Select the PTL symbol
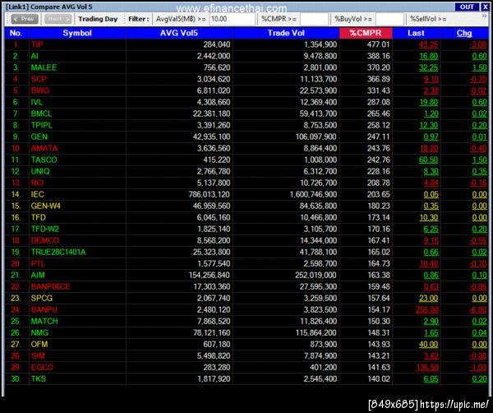The height and width of the screenshot is (413, 493). (38, 264)
